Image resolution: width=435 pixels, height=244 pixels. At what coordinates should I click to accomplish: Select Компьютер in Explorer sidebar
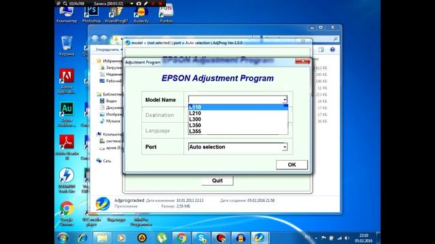pos(109,134)
